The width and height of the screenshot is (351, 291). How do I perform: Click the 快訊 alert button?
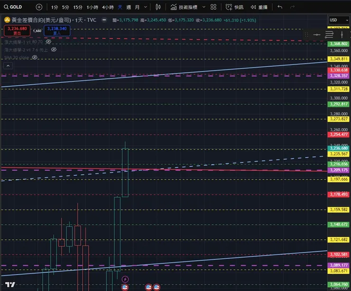pyautogui.click(x=234, y=7)
